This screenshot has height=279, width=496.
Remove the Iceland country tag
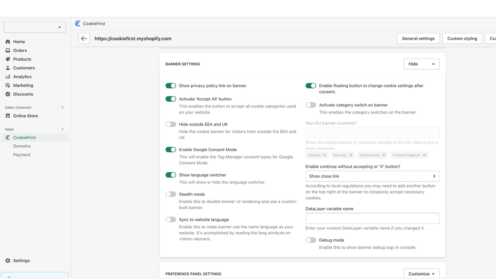(x=325, y=155)
